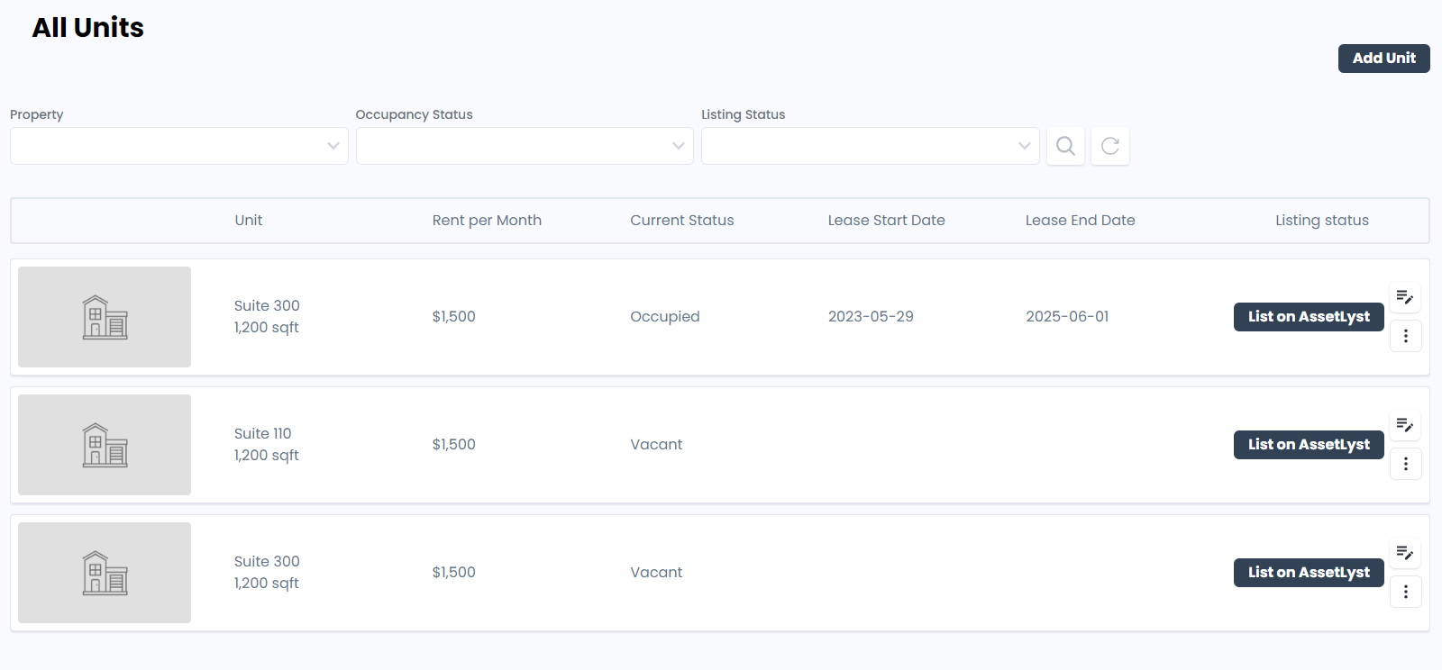Click the refresh filters icon
Viewport: 1442px width, 670px height.
click(x=1110, y=146)
